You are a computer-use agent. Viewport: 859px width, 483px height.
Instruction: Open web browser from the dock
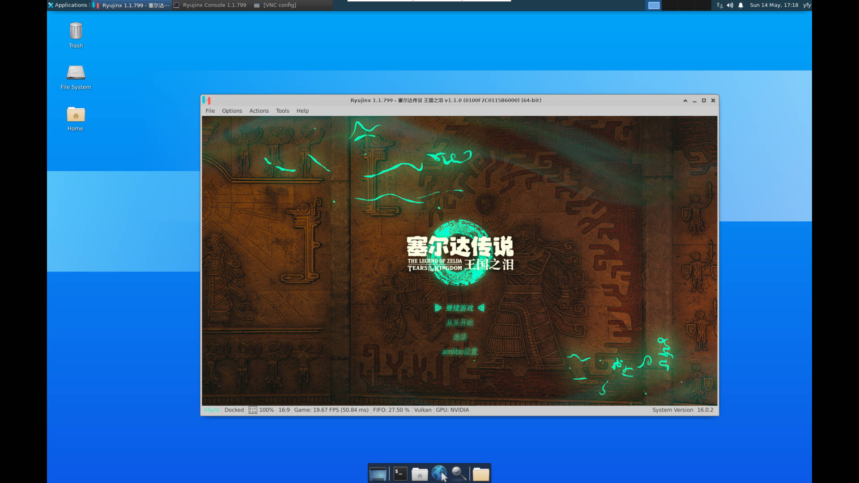439,474
